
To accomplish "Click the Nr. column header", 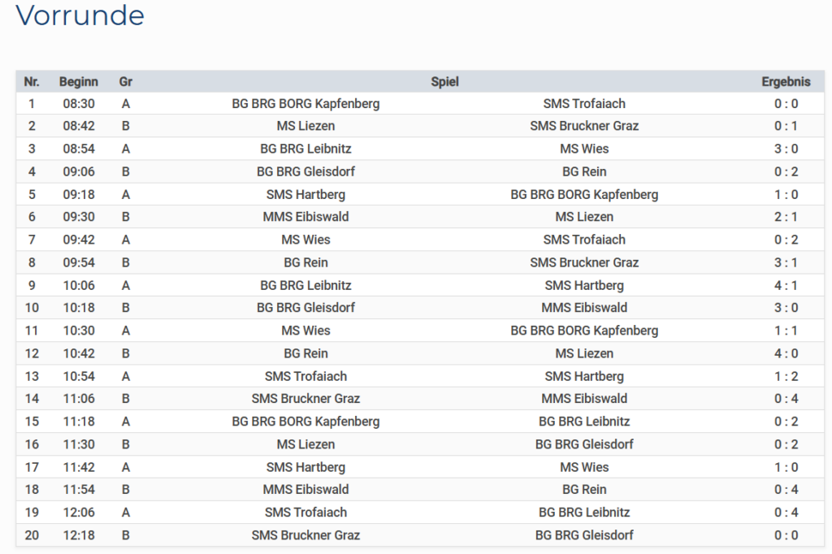I will 32,81.
